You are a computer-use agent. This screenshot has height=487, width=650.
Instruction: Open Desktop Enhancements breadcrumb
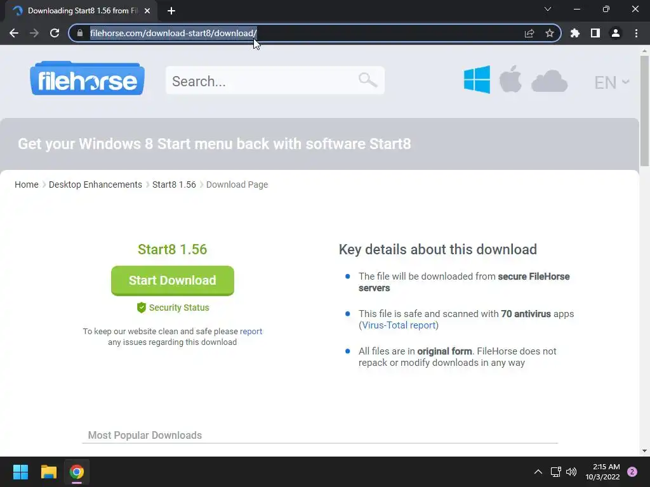coord(95,185)
